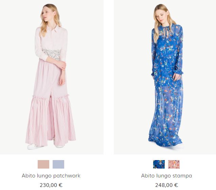The height and width of the screenshot is (190, 216).
Task: Click the ruffled cuff of blue dress sleeve
Action: point(179,71)
